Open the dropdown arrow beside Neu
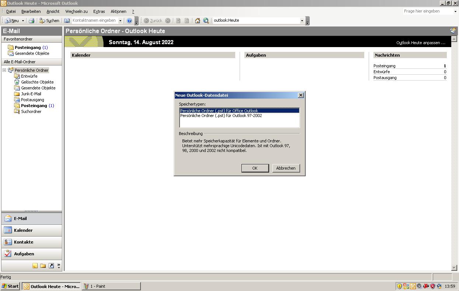 tap(23, 21)
